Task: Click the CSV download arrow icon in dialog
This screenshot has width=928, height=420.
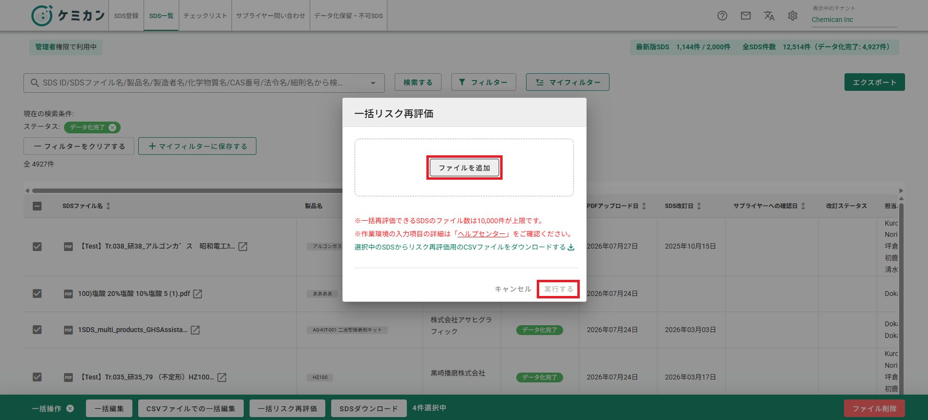Action: [x=571, y=247]
